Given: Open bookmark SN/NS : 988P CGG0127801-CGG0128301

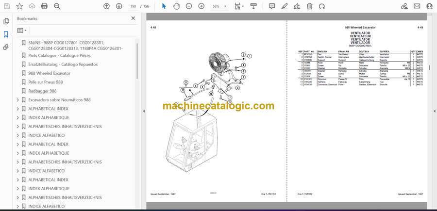Looking at the screenshot, I should click(75, 46).
